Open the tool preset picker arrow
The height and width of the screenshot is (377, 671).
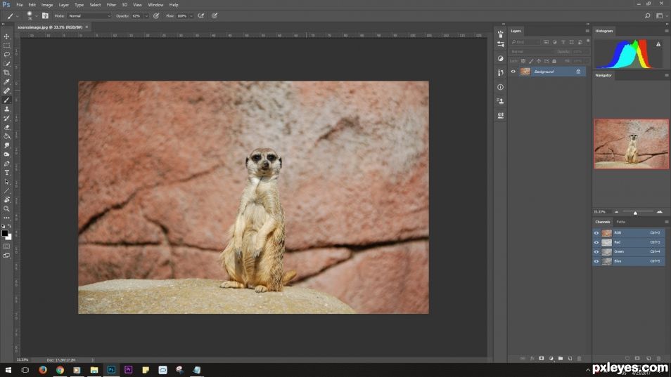point(18,16)
